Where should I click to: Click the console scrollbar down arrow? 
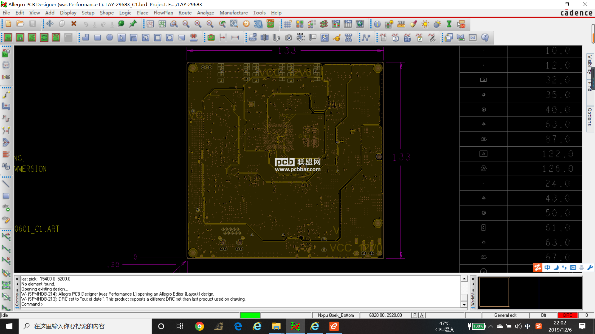[464, 305]
